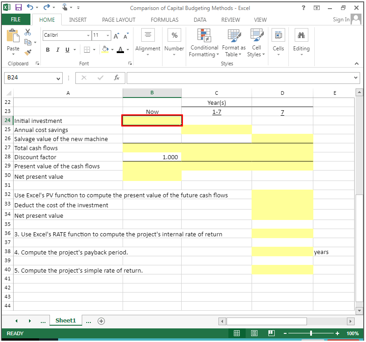Open the FORMULAS ribbon tab
The width and height of the screenshot is (366, 342).
164,20
